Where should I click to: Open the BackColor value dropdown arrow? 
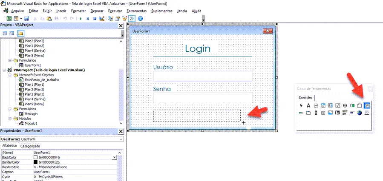pyautogui.click(x=114, y=157)
